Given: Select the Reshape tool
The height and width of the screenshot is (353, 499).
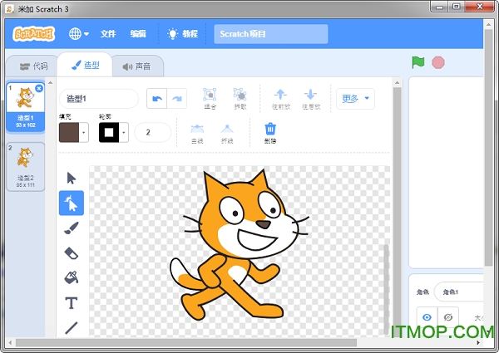Looking at the screenshot, I should pos(72,203).
